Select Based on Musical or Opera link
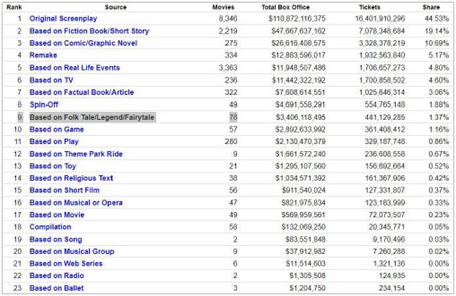This screenshot has width=456, height=296. point(77,203)
